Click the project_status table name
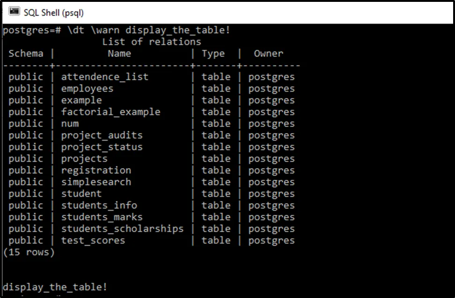Viewport: 455px width, 298px height. tap(102, 147)
